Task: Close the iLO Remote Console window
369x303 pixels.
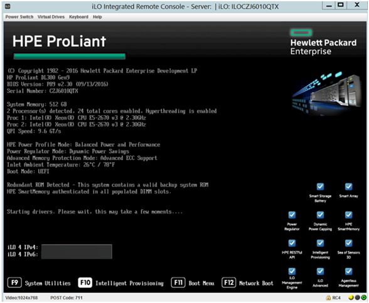Action: click(x=356, y=5)
